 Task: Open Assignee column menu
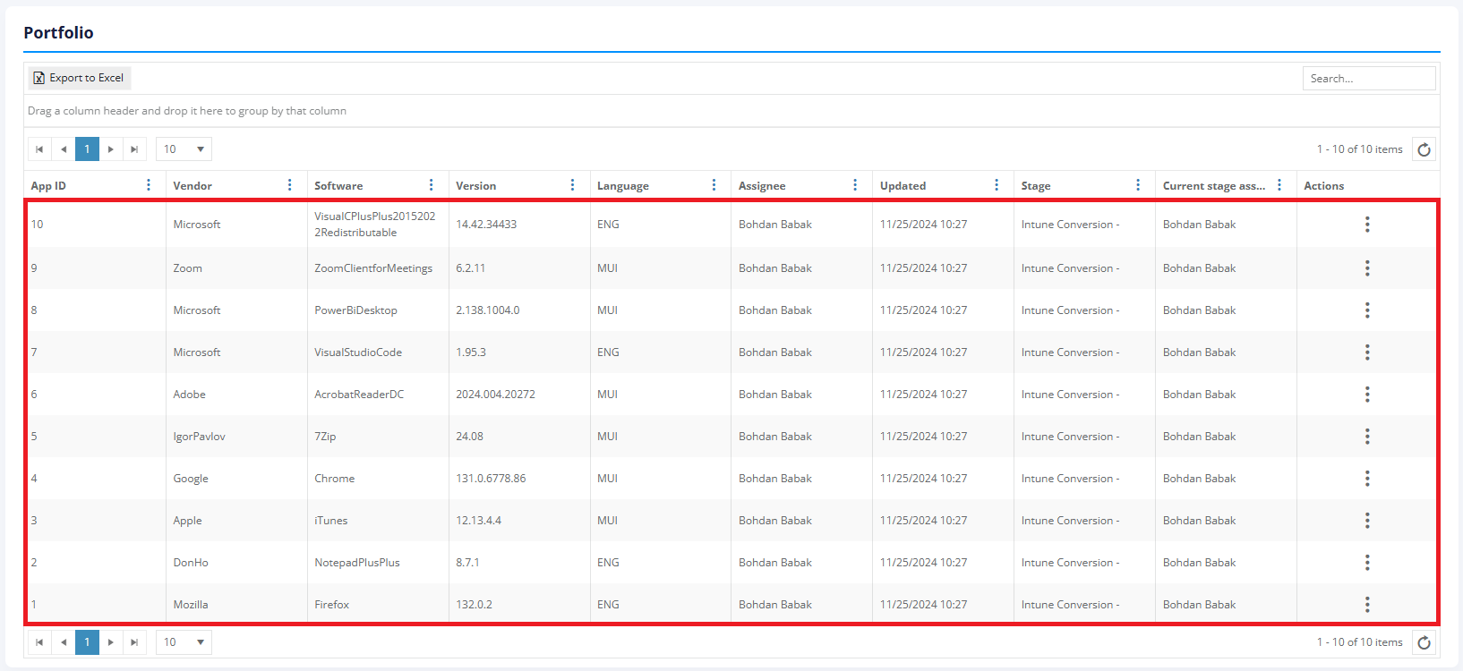point(856,185)
